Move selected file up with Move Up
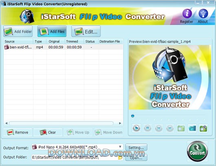This screenshot has height=166, width=216. 78,133
